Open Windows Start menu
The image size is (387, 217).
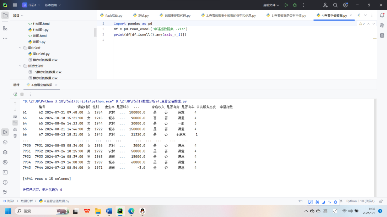click(x=8, y=211)
